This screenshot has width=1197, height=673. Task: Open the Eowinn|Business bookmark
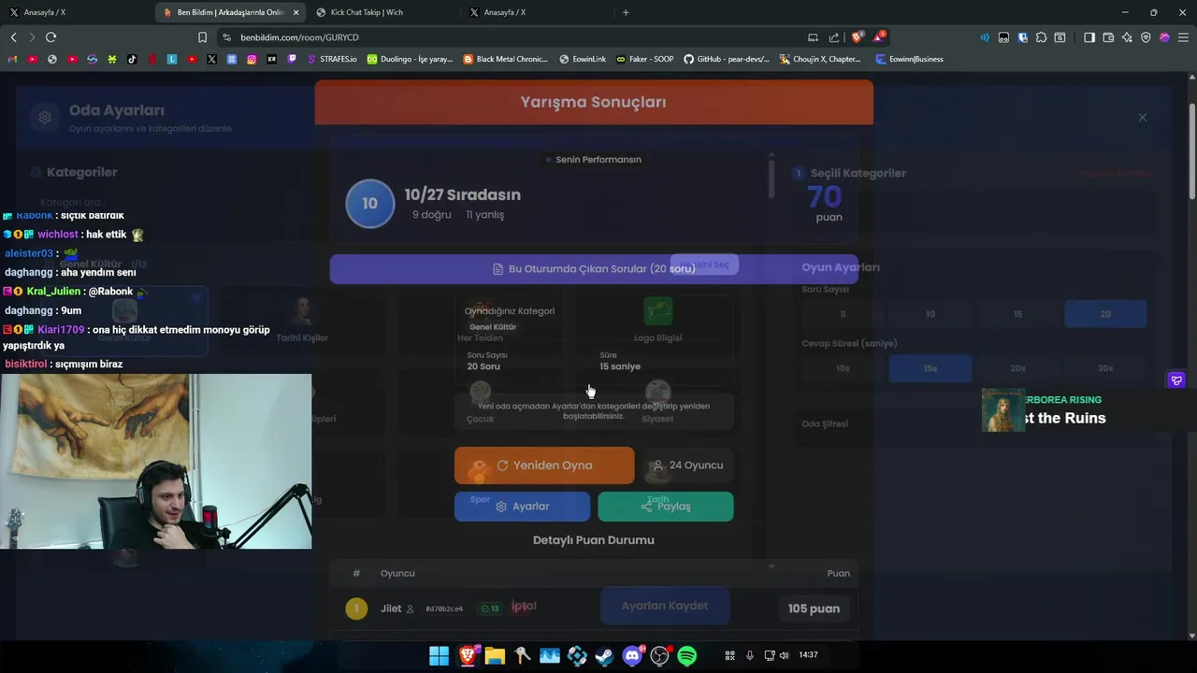[910, 59]
